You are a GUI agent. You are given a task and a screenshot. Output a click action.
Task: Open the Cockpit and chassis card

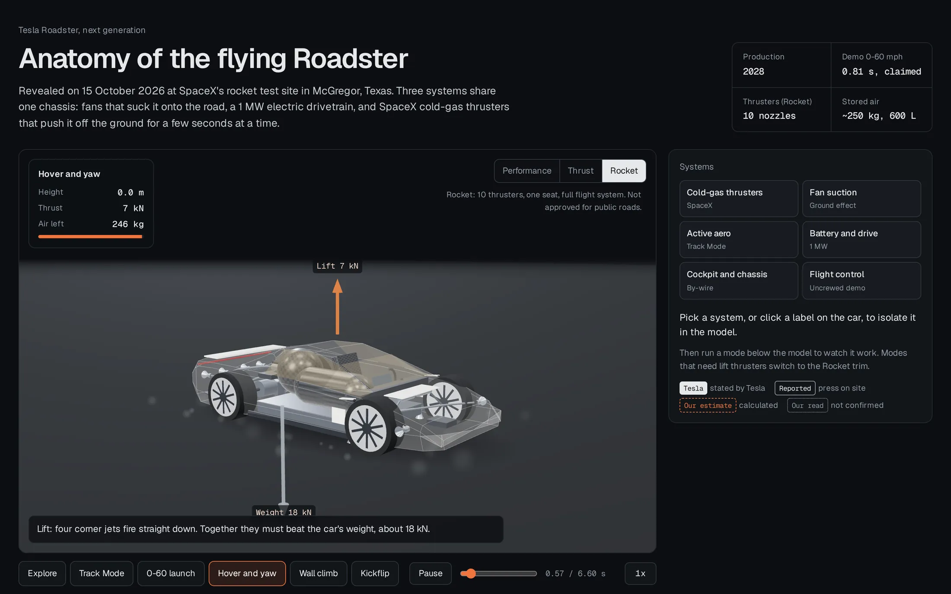pos(738,281)
